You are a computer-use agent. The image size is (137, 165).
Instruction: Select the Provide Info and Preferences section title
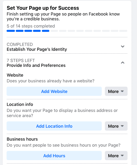36,65
